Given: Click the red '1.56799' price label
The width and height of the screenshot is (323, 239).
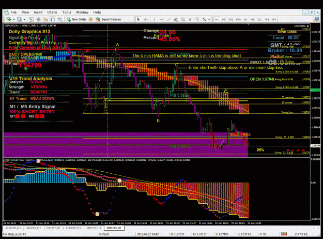Looking at the screenshot, I should [x=30, y=65].
